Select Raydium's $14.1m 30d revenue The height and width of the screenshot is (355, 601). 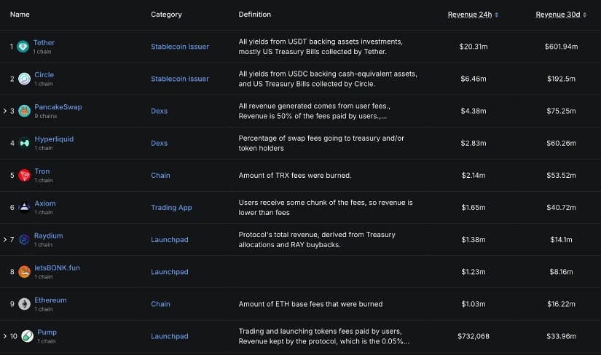pyautogui.click(x=561, y=240)
